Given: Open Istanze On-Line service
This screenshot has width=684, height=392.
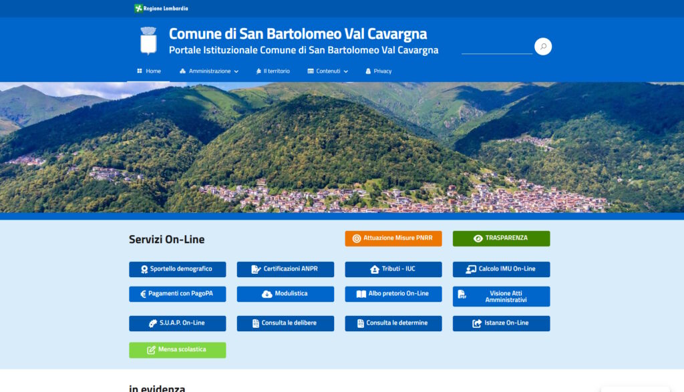Looking at the screenshot, I should click(501, 323).
